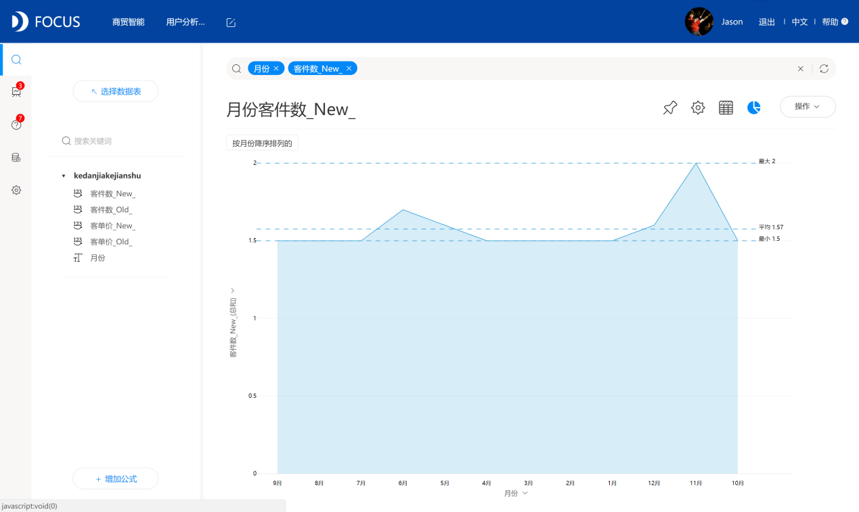Remove the 客件数_New_ search tag
The width and height of the screenshot is (859, 512).
(x=349, y=68)
